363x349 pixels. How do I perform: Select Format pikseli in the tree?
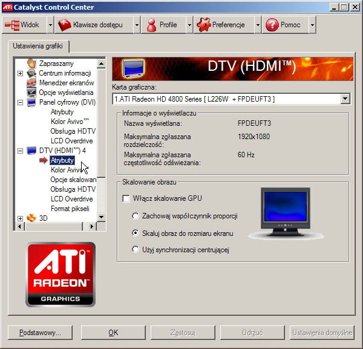70,209
